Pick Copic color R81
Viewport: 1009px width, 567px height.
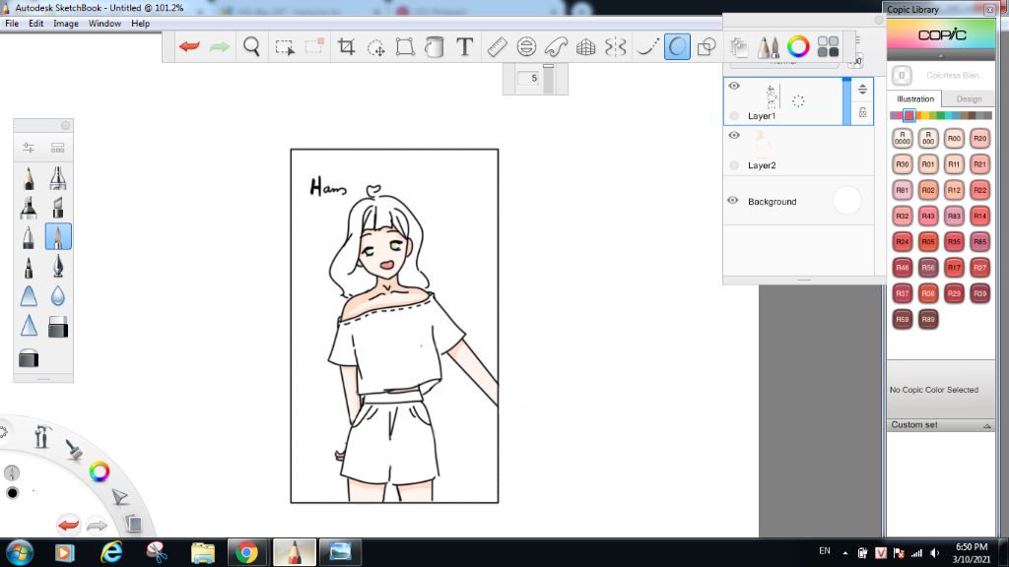tap(903, 190)
